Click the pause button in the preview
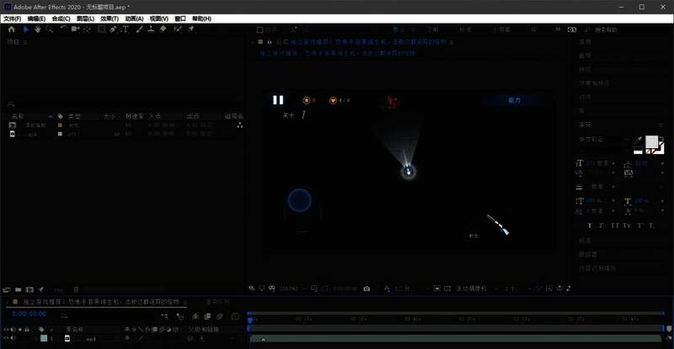Viewport: 674px width, 349px height. tap(278, 100)
